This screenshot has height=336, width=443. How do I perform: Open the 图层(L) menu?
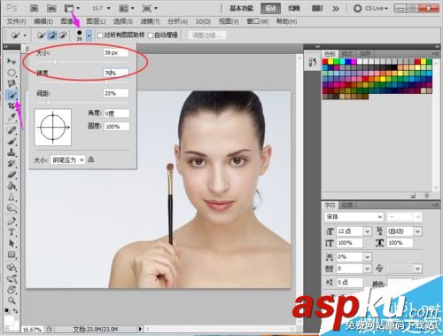pos(96,21)
